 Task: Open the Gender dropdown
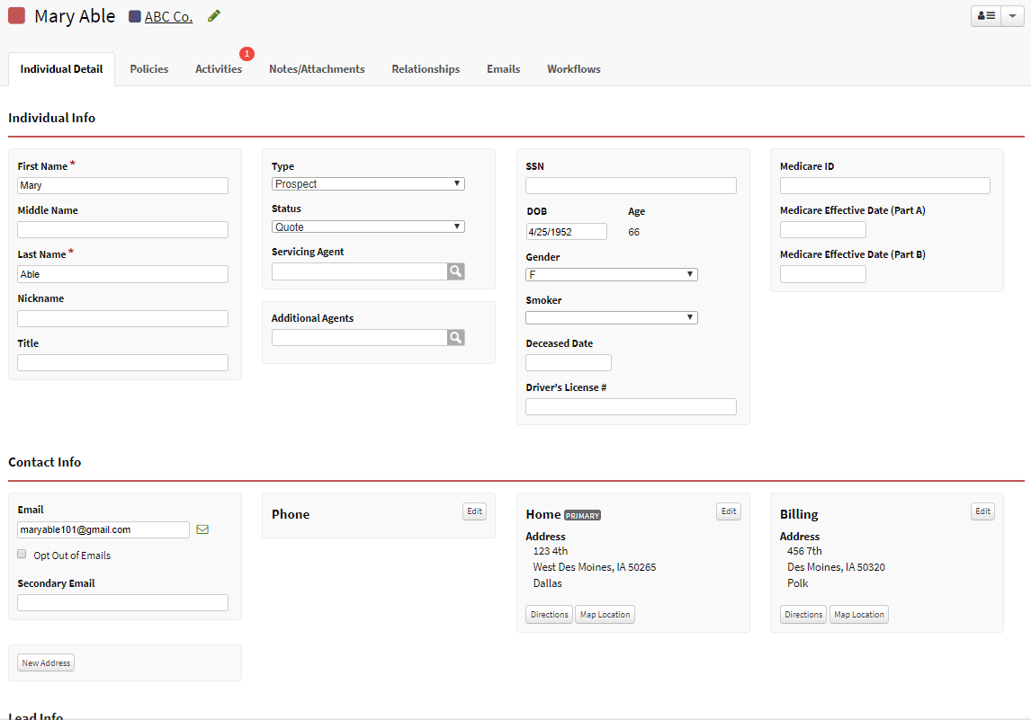pos(611,274)
